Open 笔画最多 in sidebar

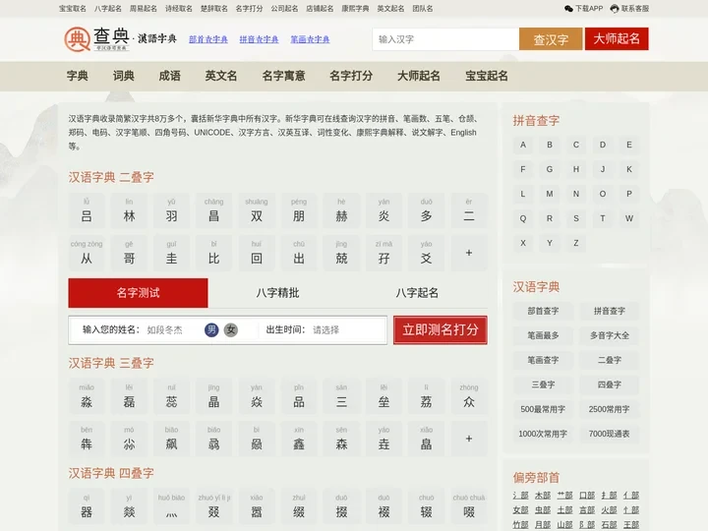(543, 335)
